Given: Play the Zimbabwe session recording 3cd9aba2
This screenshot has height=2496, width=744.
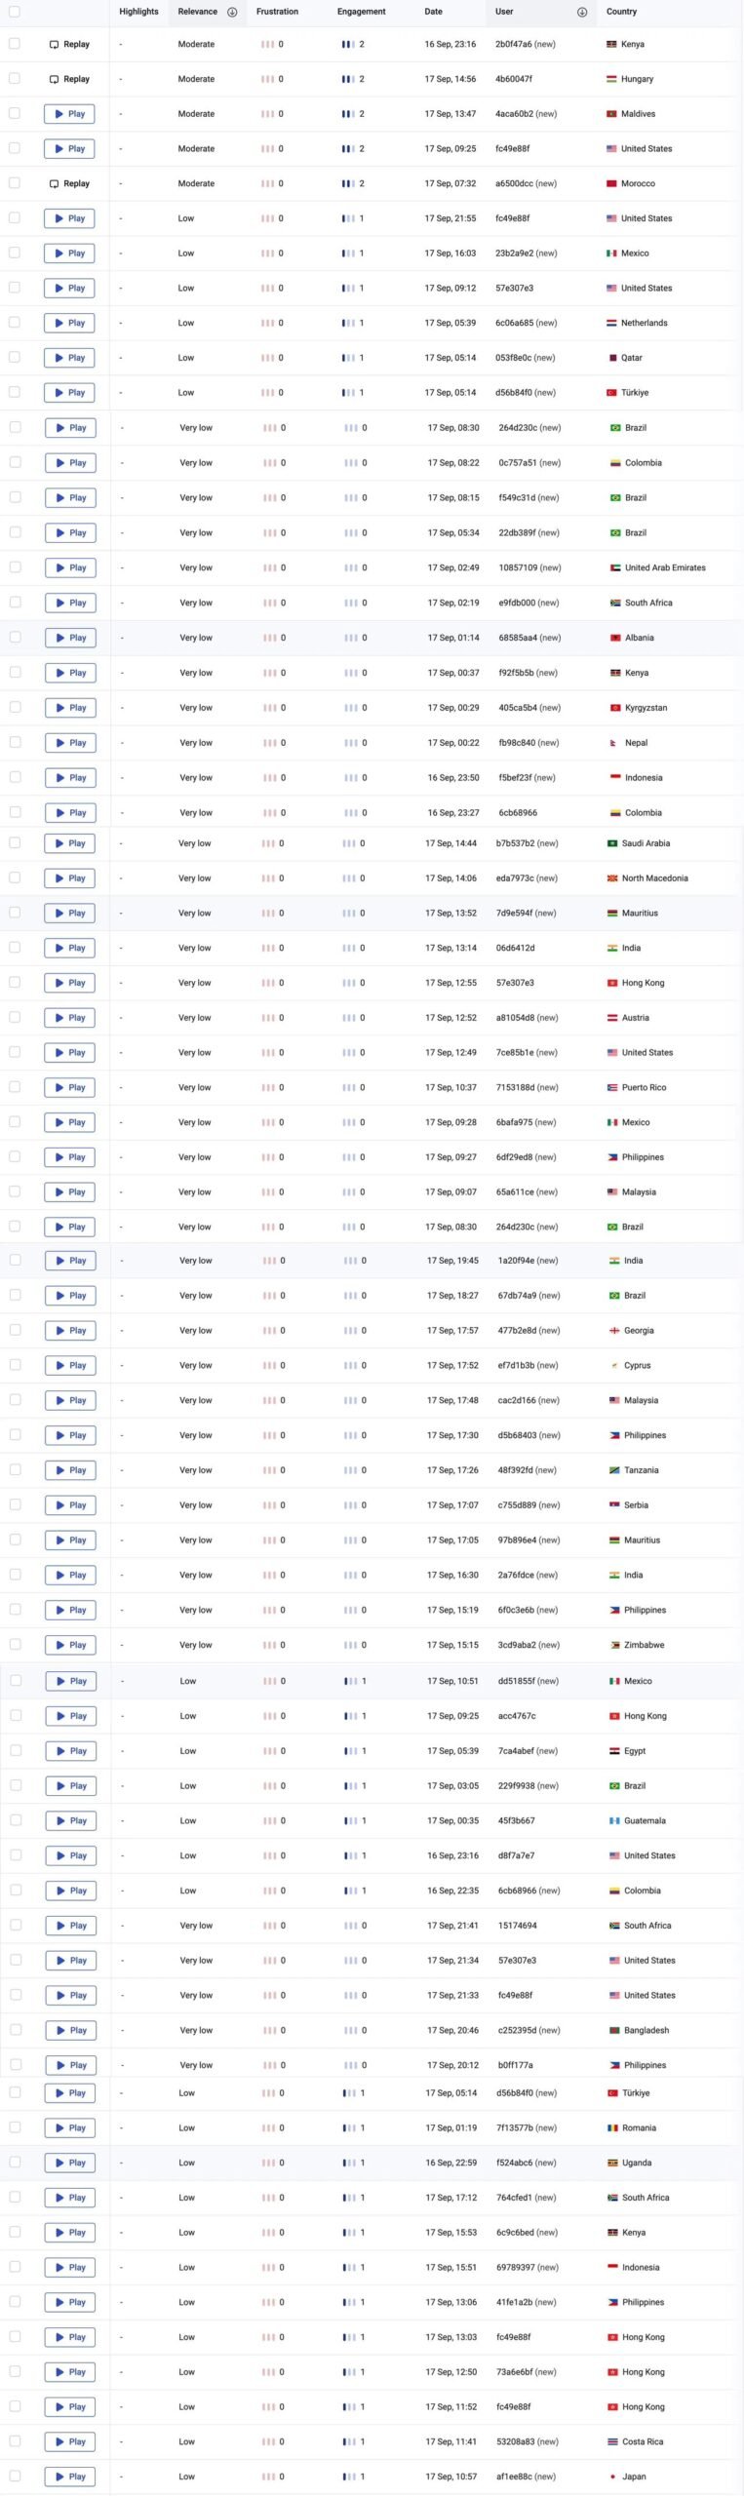Looking at the screenshot, I should [x=70, y=1646].
